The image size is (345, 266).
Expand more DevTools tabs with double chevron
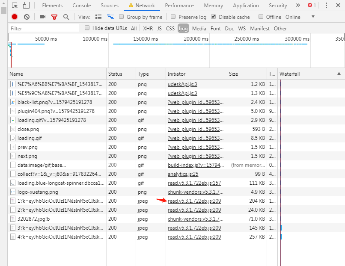(298, 6)
